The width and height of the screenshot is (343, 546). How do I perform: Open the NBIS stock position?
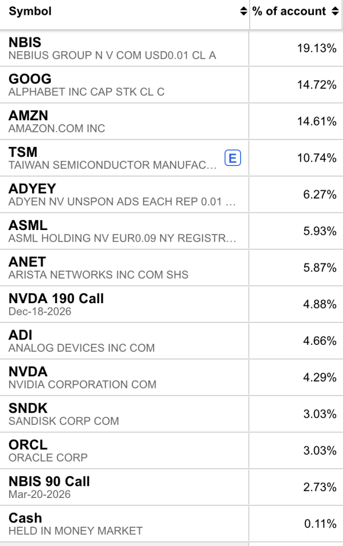tap(25, 42)
